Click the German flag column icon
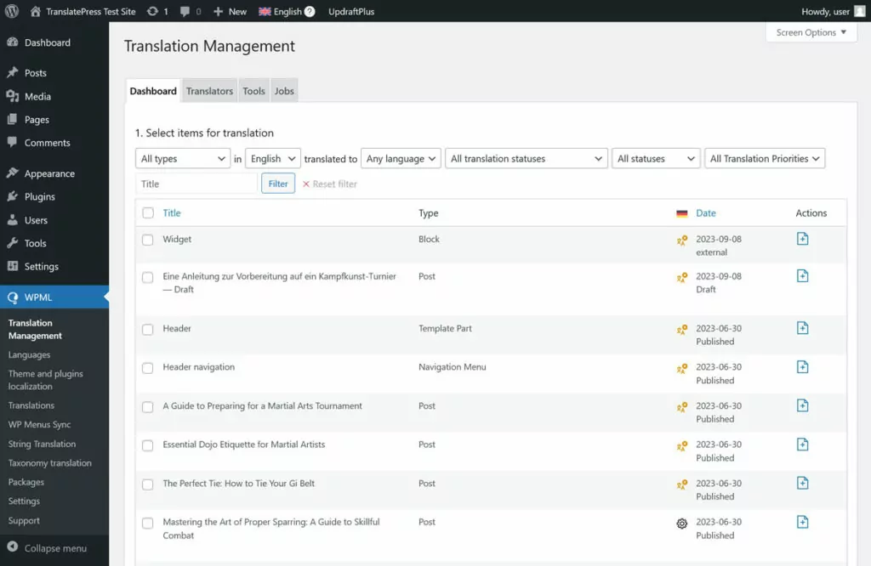The width and height of the screenshot is (871, 566). coord(681,213)
